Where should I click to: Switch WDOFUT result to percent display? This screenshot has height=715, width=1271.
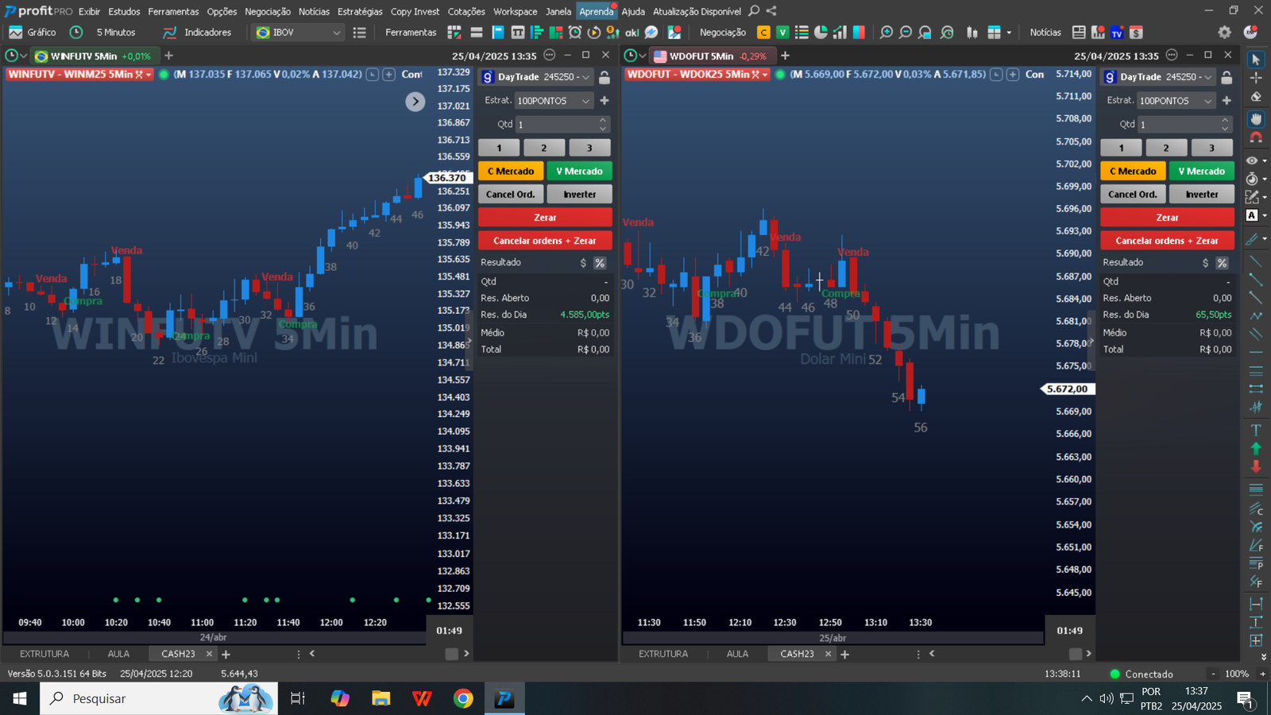point(1222,263)
